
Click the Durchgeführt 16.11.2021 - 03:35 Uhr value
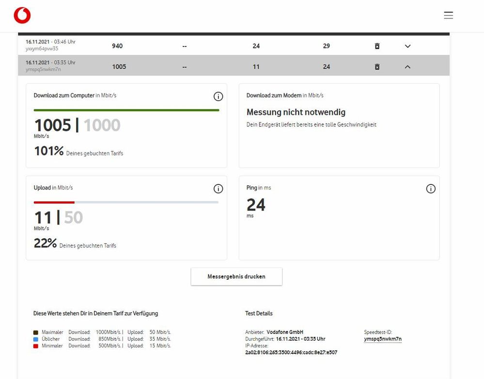[x=285, y=339]
